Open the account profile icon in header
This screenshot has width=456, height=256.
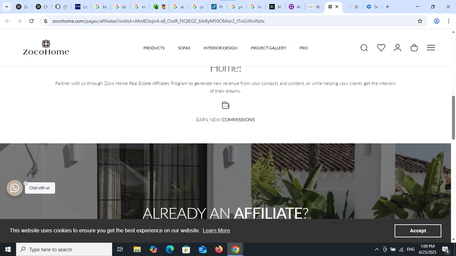pyautogui.click(x=397, y=48)
